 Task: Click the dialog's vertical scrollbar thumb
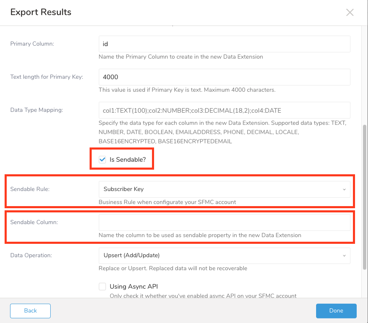[x=364, y=197]
